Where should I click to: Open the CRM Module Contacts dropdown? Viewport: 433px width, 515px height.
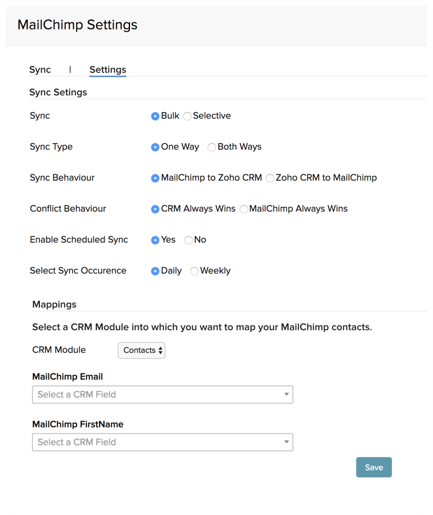pyautogui.click(x=141, y=351)
